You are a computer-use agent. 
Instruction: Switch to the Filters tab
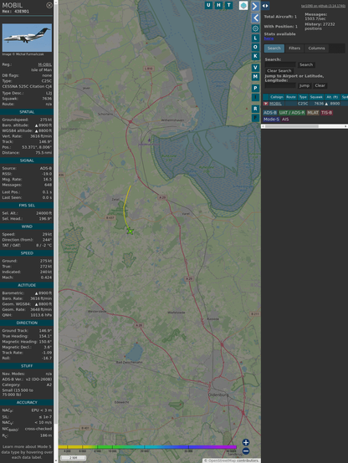tap(294, 48)
